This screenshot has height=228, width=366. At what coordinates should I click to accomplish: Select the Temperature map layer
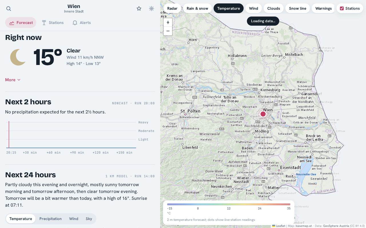point(228,8)
